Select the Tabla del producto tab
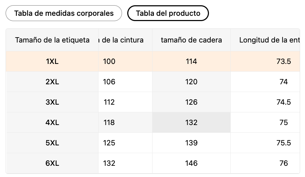Viewport: 305px width, 177px height. (168, 13)
